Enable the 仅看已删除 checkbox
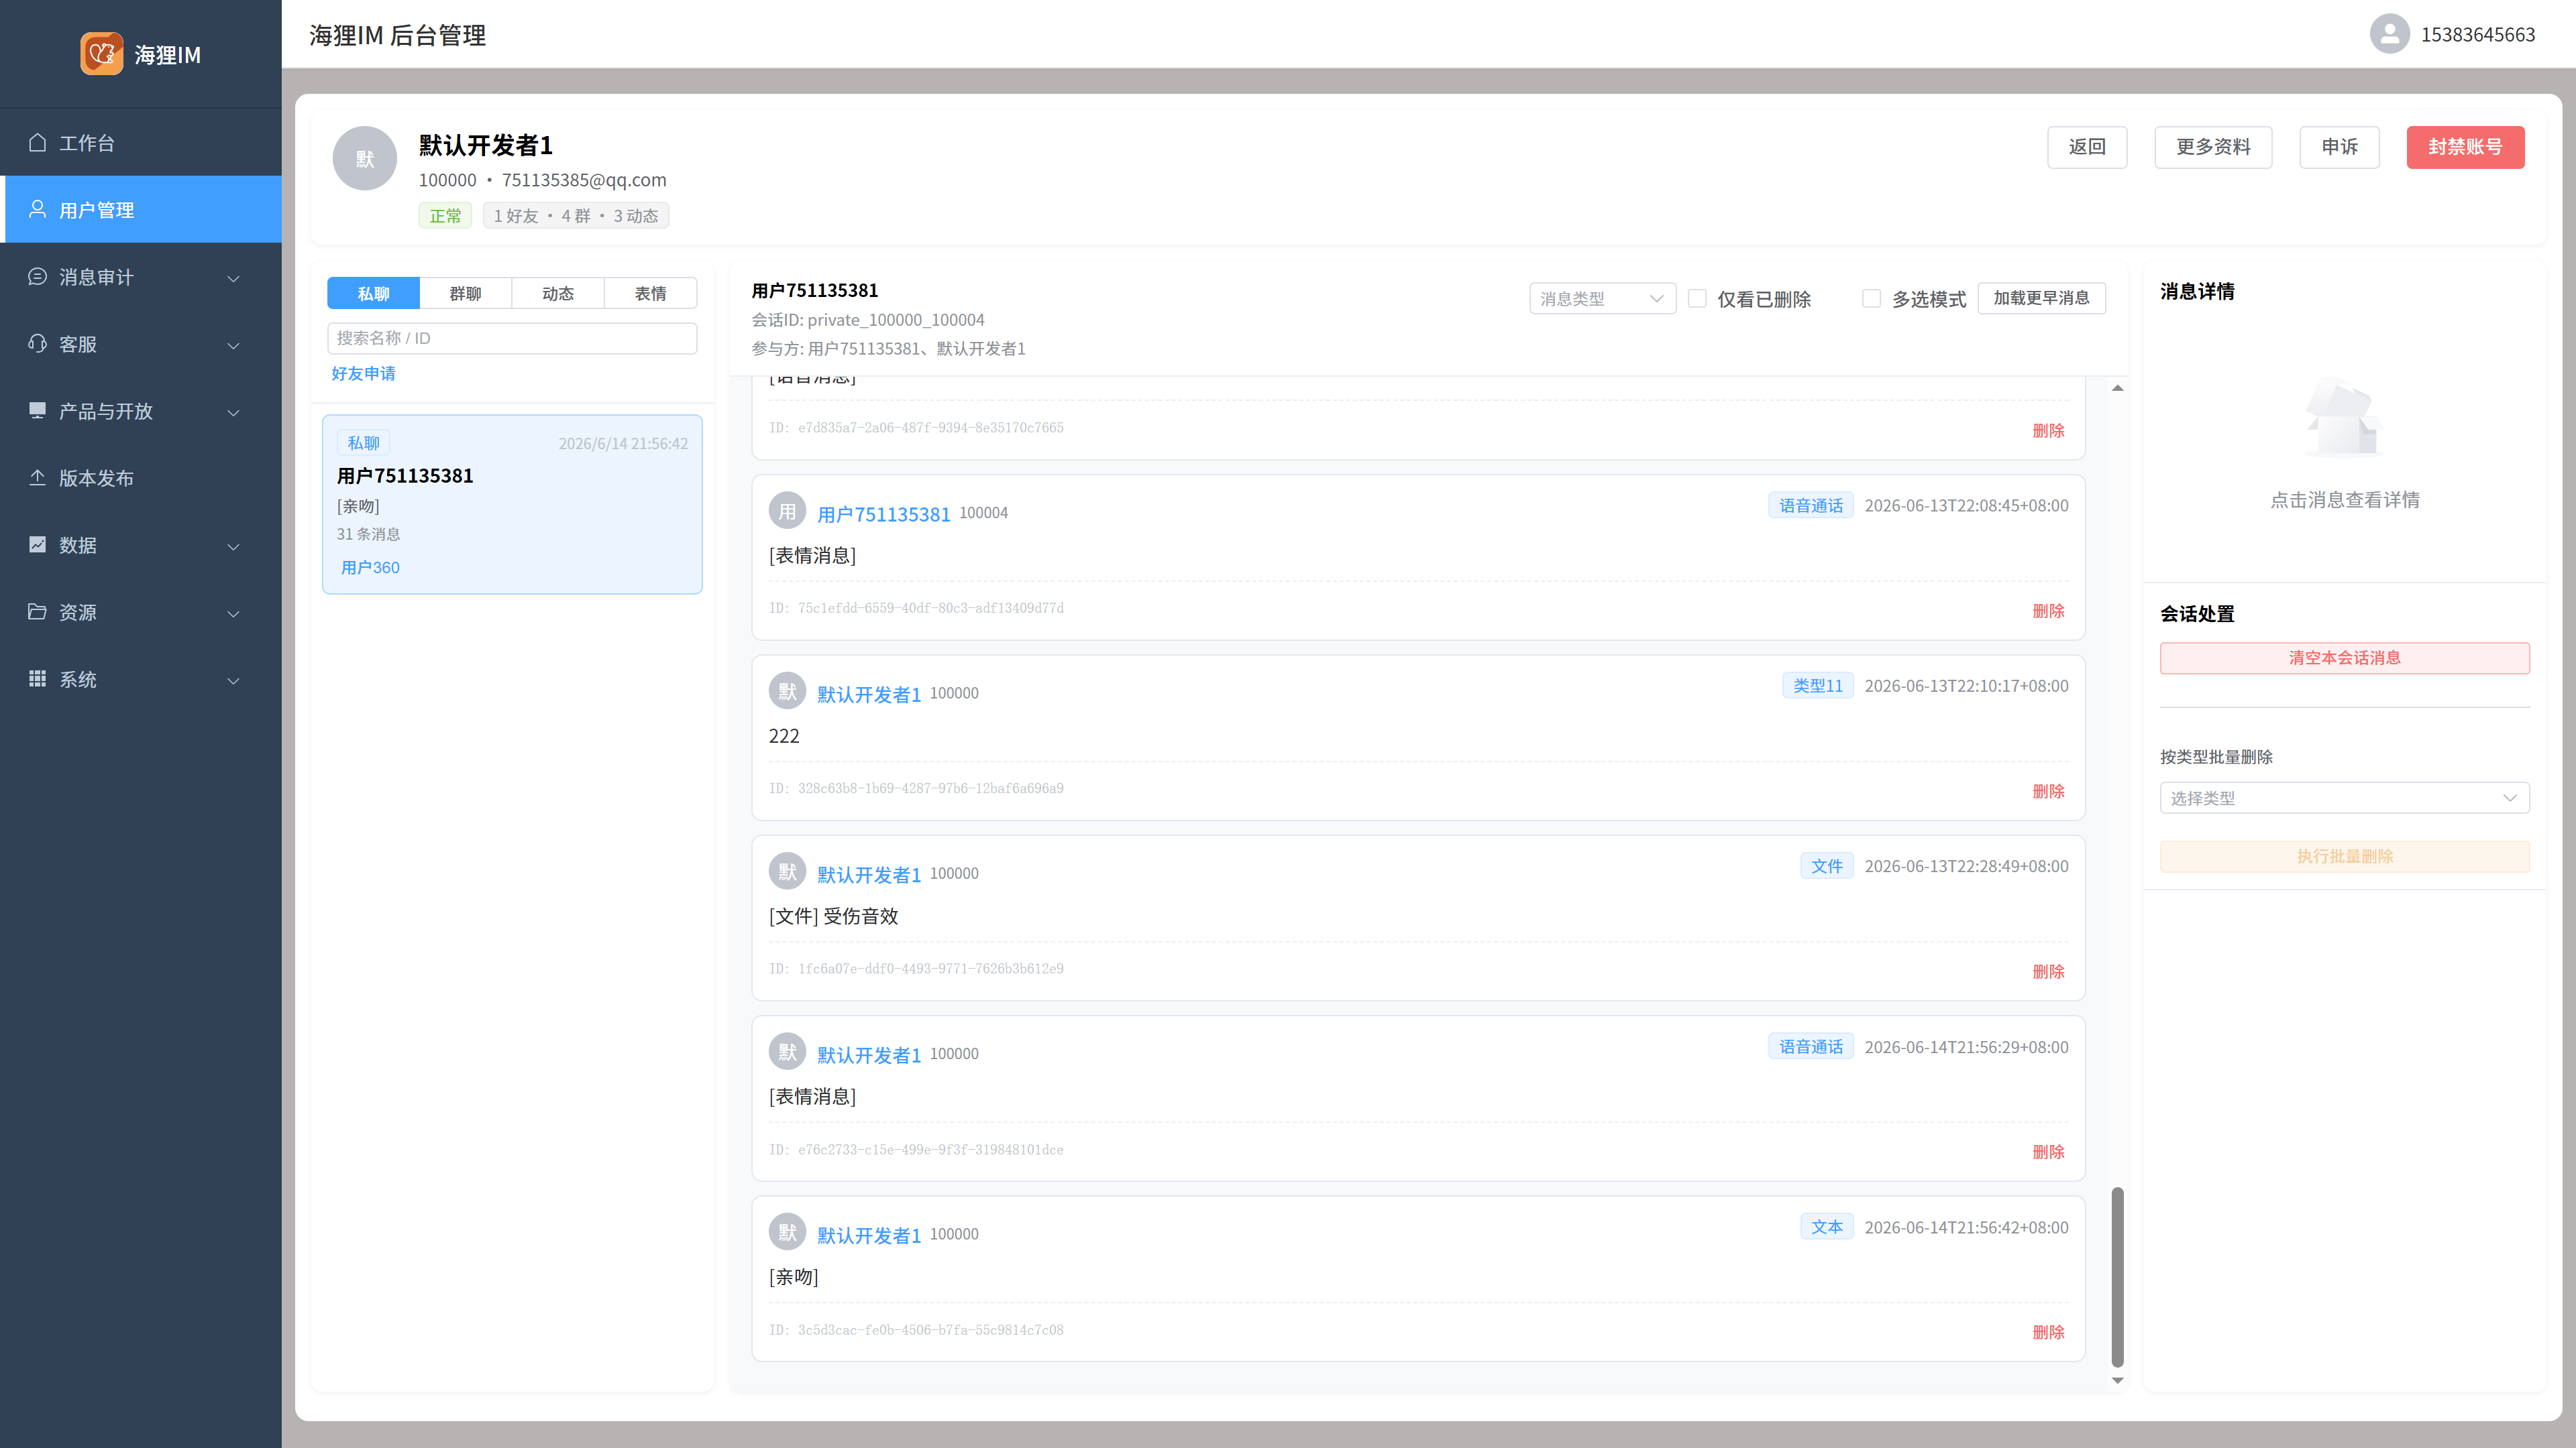This screenshot has height=1448, width=2576. click(1697, 298)
